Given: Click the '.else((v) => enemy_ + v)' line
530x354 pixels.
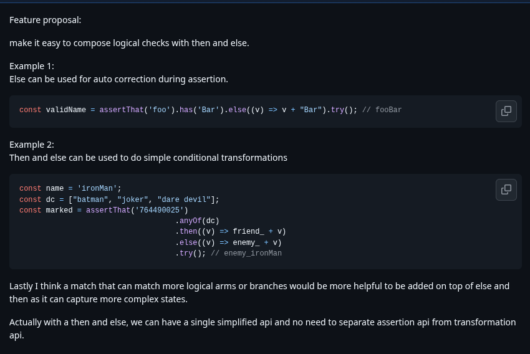Looking at the screenshot, I should [228, 242].
